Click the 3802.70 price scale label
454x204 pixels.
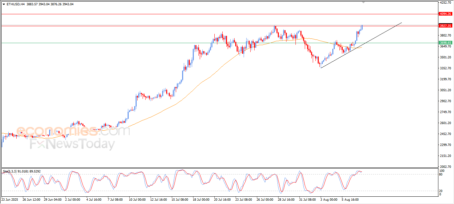[445, 35]
